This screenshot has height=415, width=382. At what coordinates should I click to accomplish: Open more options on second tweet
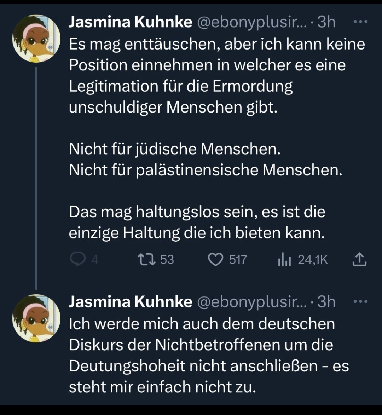coord(361,302)
